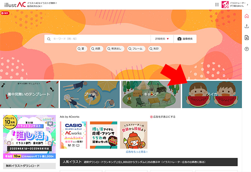Click the 広告をもっと見る link
This screenshot has height=172, width=251.
(x=137, y=152)
